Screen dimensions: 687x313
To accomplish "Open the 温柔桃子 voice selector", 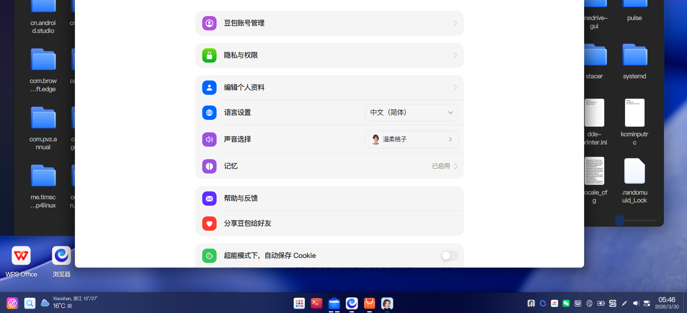I will coord(411,140).
